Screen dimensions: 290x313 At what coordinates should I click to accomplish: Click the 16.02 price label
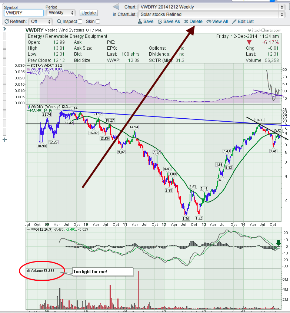[93, 133]
